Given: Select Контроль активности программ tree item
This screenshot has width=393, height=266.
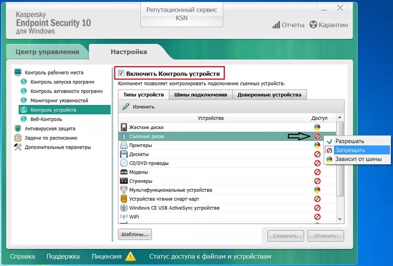Looking at the screenshot, I should pyautogui.click(x=66, y=91).
